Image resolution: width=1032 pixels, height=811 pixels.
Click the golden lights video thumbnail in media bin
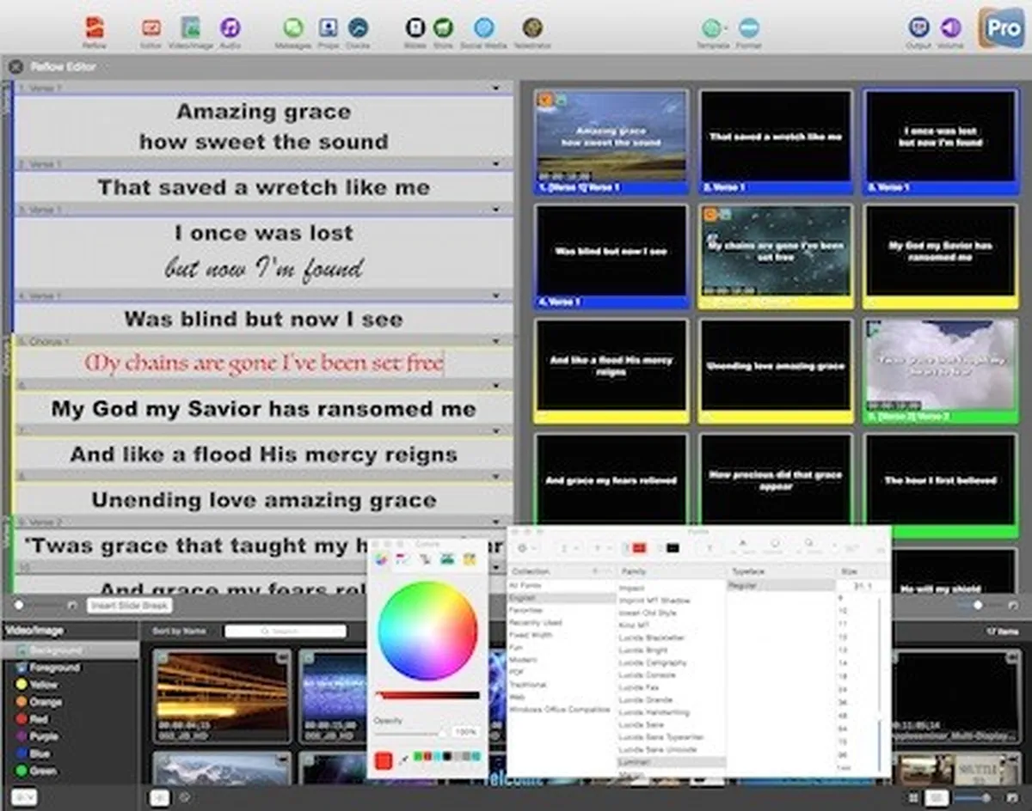point(223,695)
